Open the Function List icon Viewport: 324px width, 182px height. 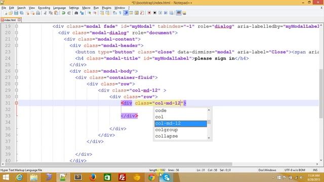[x=142, y=13]
